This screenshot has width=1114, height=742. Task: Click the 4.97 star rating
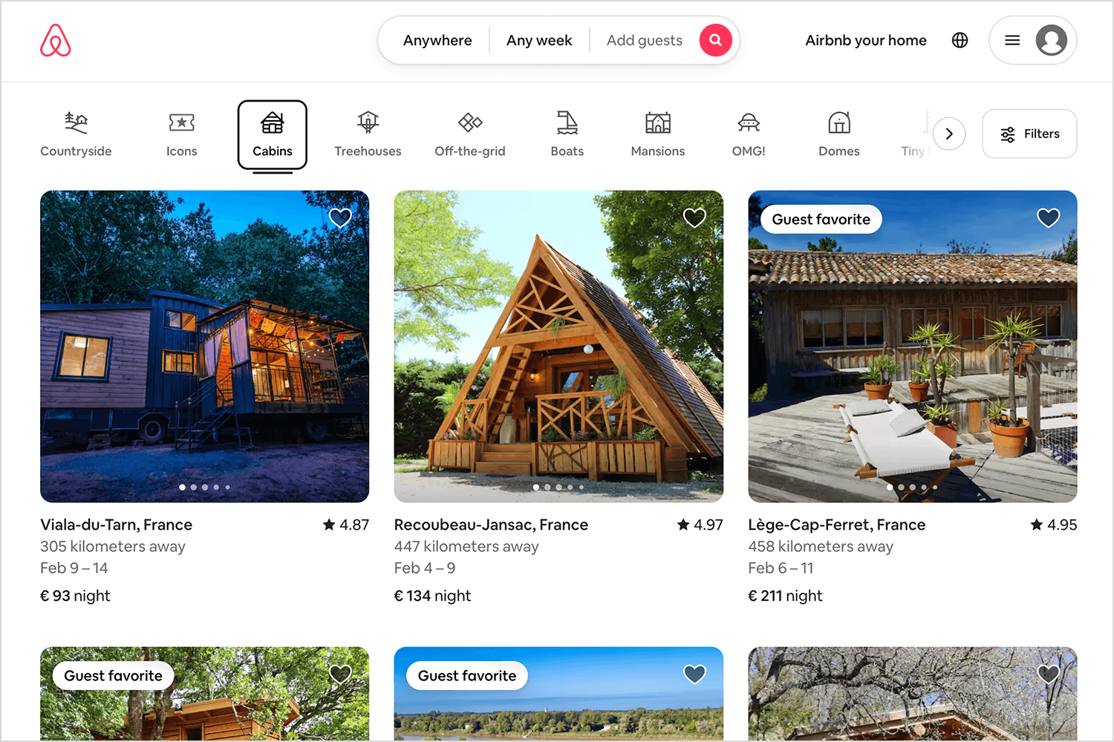700,525
